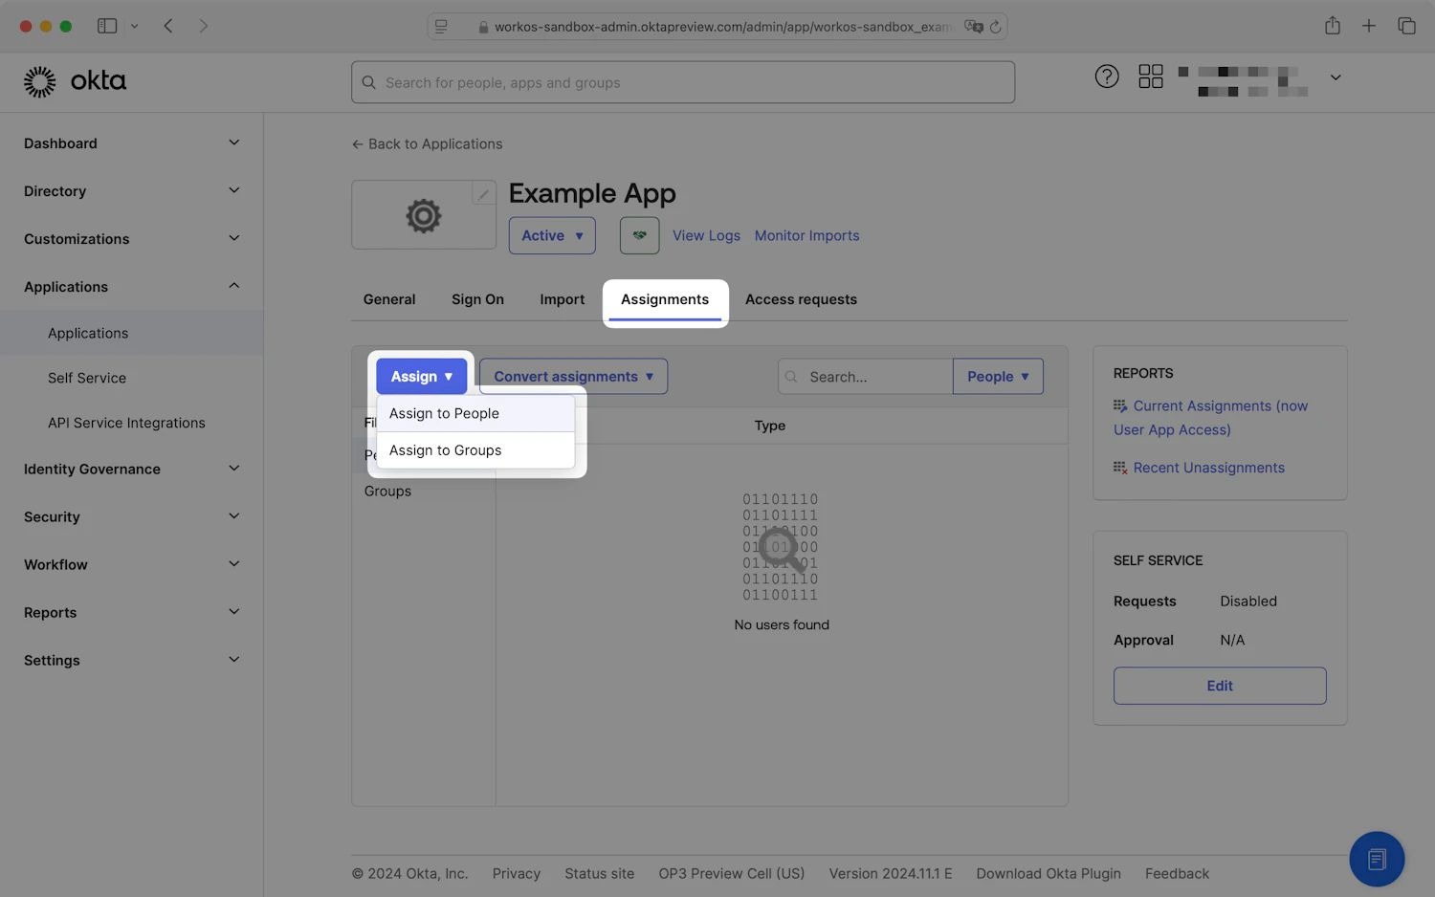Click the green handshake icon button

pos(640,235)
